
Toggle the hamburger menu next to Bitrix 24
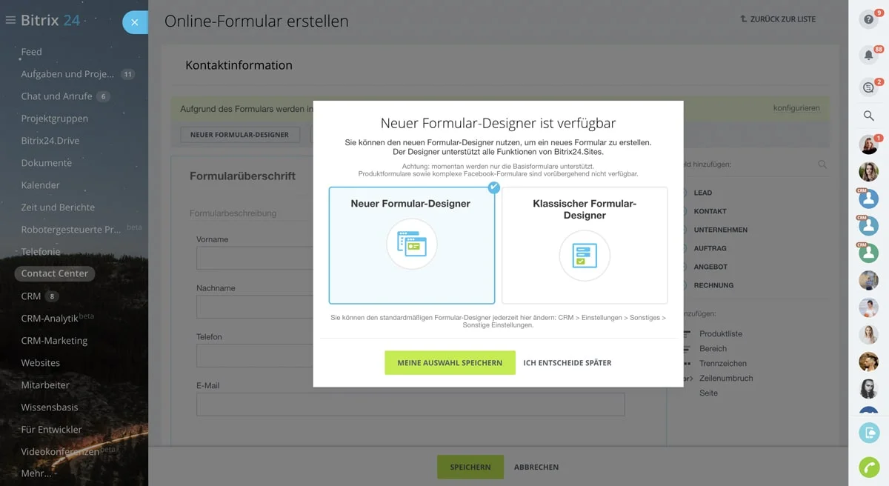[10, 21]
